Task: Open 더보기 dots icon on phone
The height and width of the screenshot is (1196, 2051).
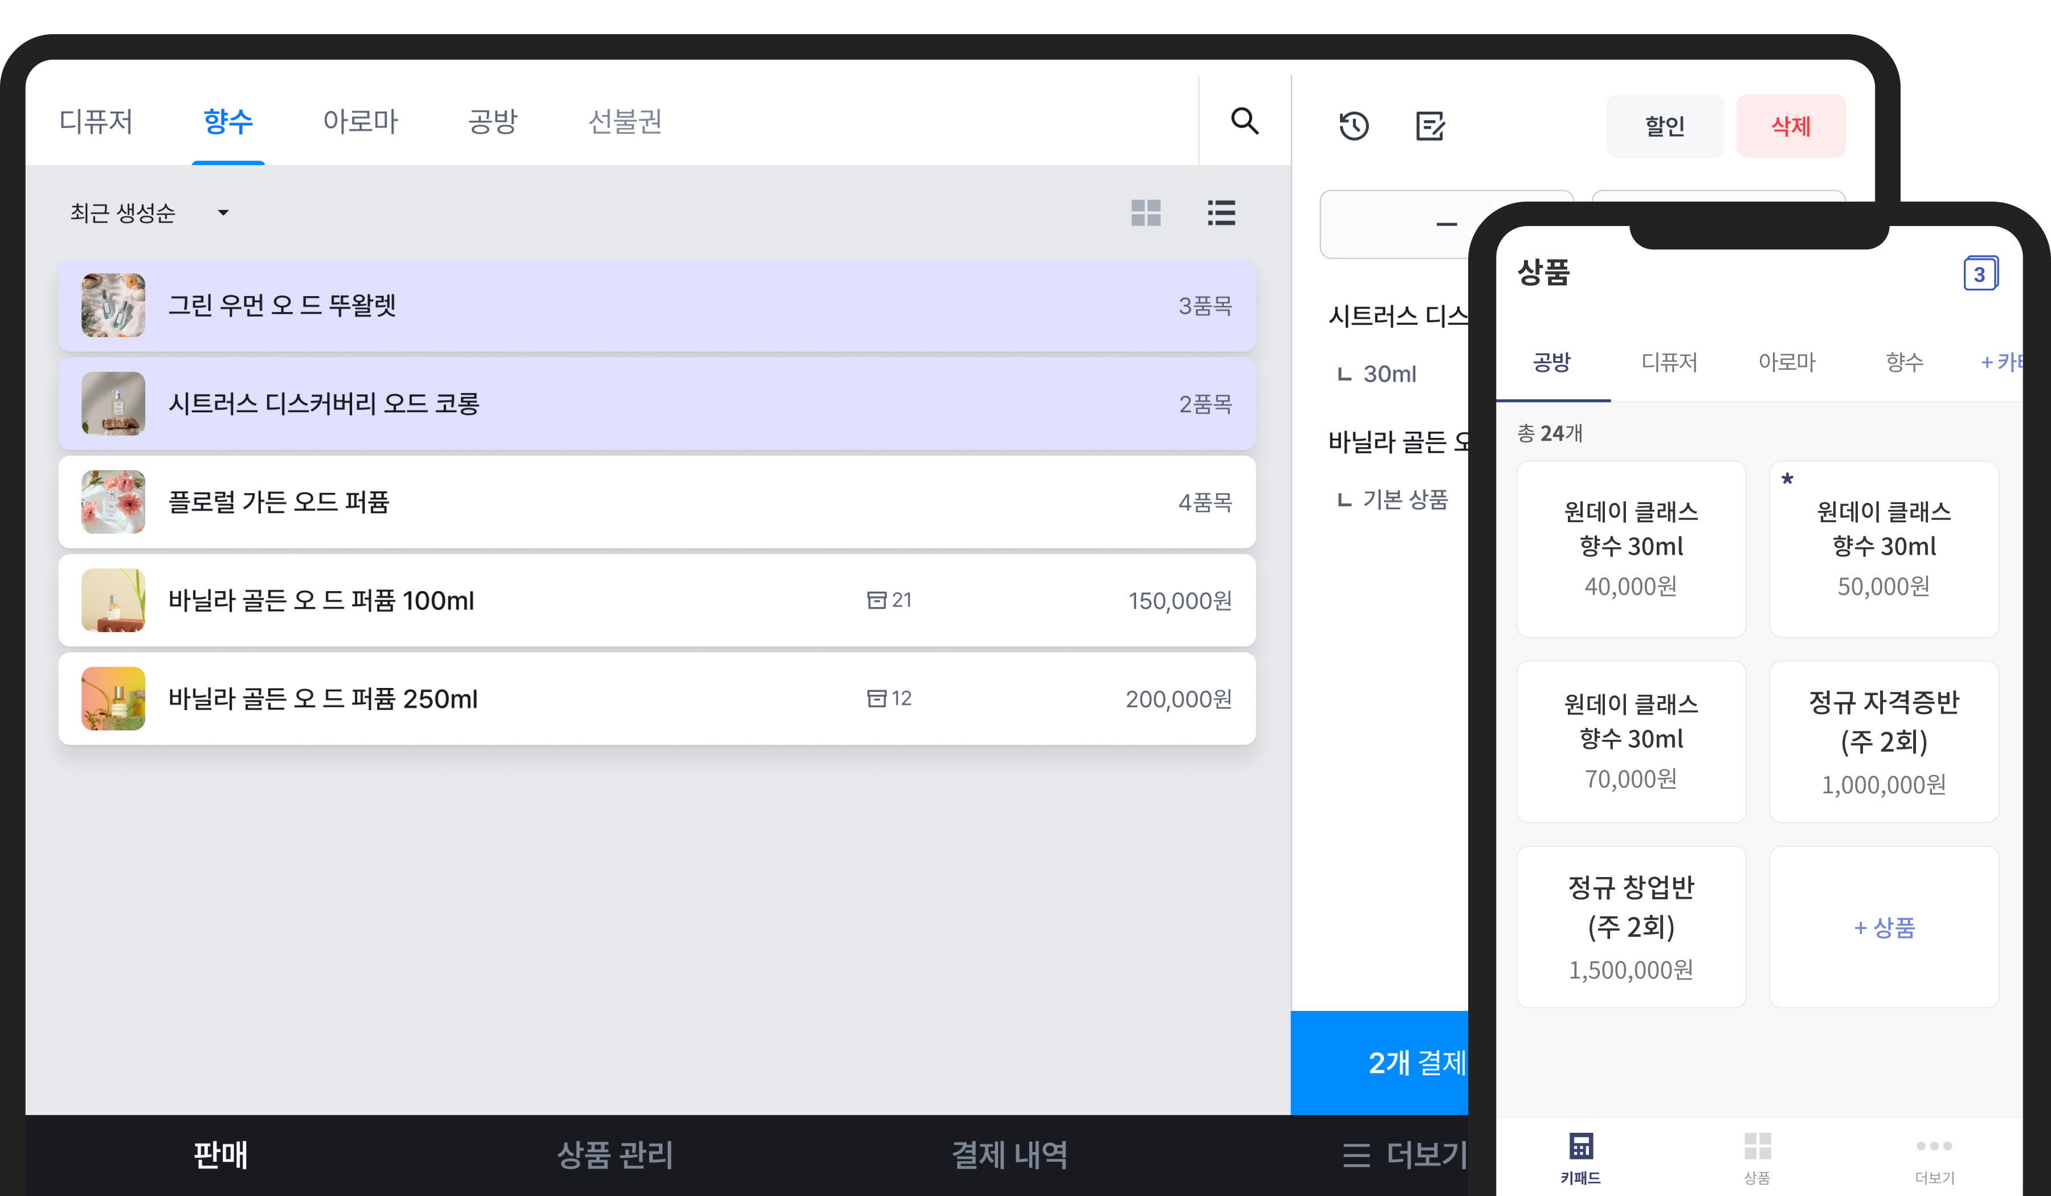Action: click(x=1934, y=1146)
